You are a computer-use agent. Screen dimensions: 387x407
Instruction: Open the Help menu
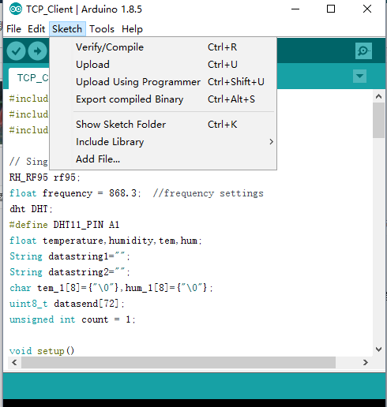[132, 29]
